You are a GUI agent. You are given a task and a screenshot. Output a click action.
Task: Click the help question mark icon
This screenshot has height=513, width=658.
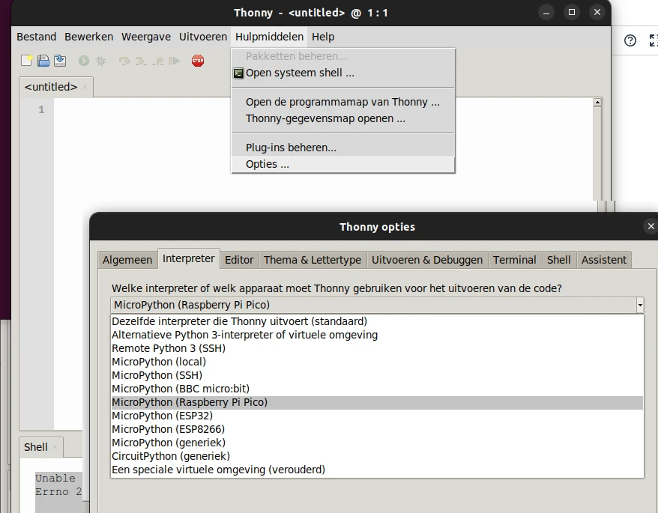pyautogui.click(x=630, y=40)
